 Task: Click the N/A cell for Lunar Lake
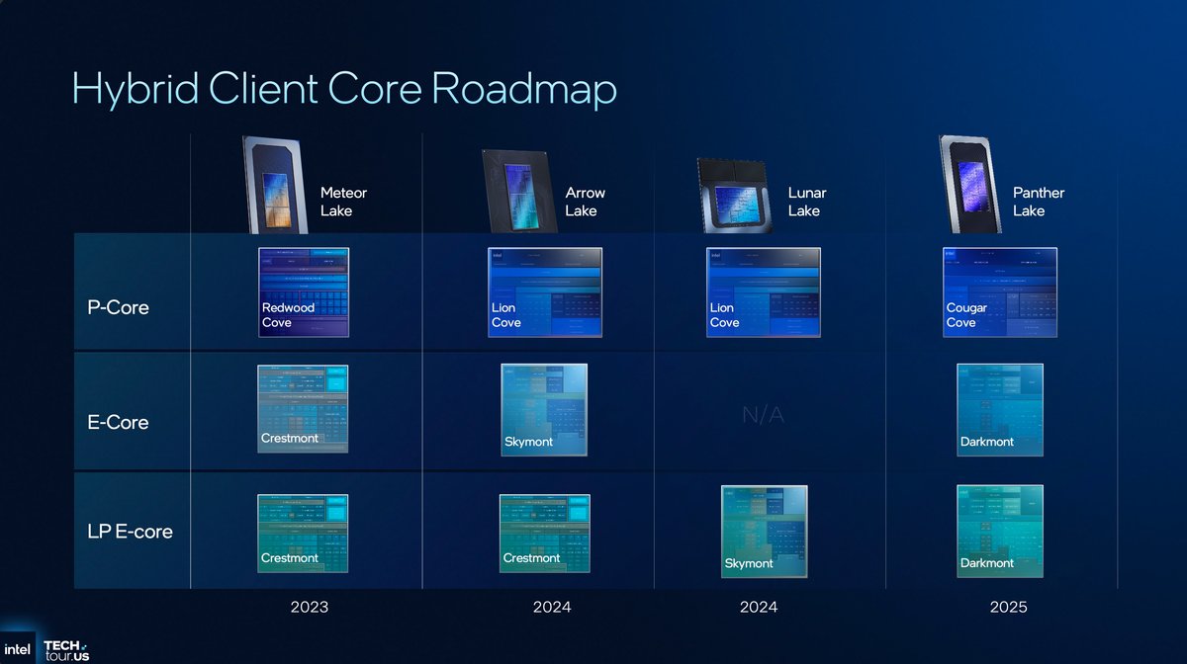pyautogui.click(x=763, y=416)
